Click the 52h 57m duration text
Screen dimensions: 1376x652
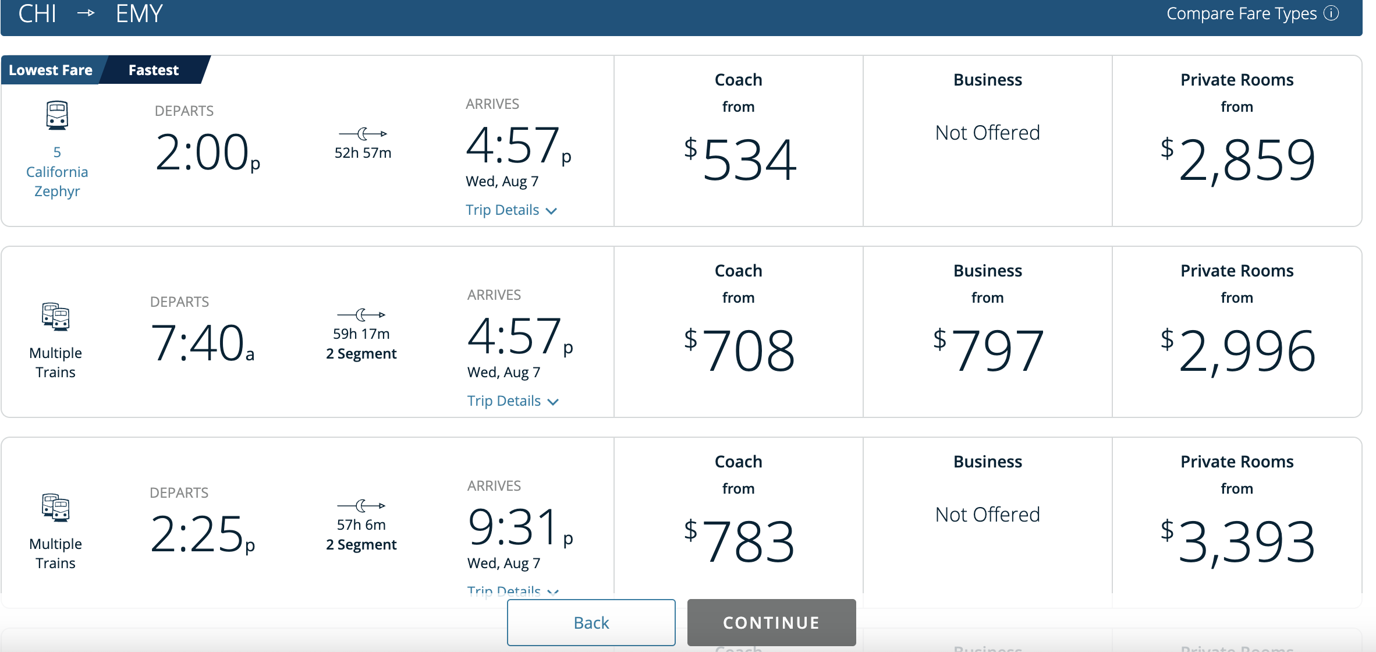click(363, 153)
